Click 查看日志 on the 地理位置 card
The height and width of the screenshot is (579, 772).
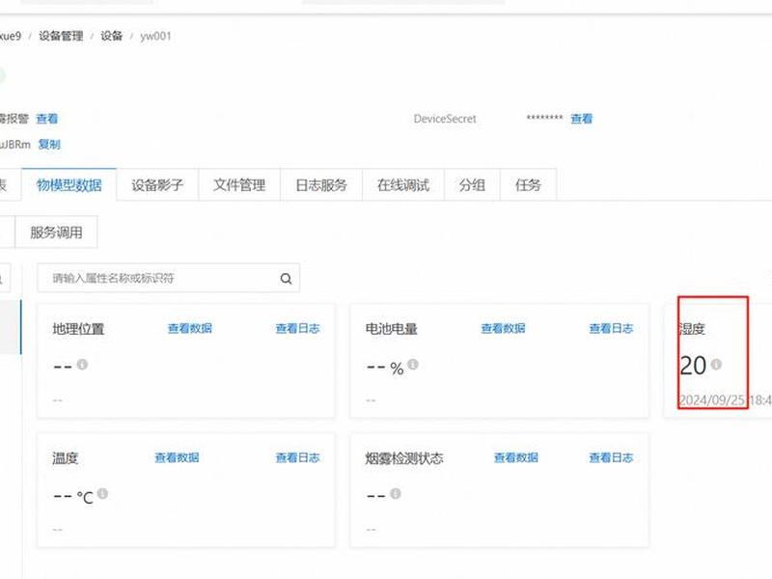[298, 328]
